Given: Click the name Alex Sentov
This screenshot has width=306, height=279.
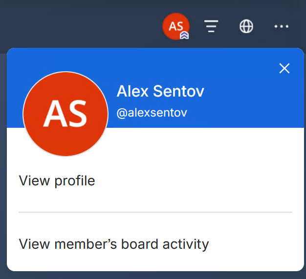Looking at the screenshot, I should (x=160, y=91).
